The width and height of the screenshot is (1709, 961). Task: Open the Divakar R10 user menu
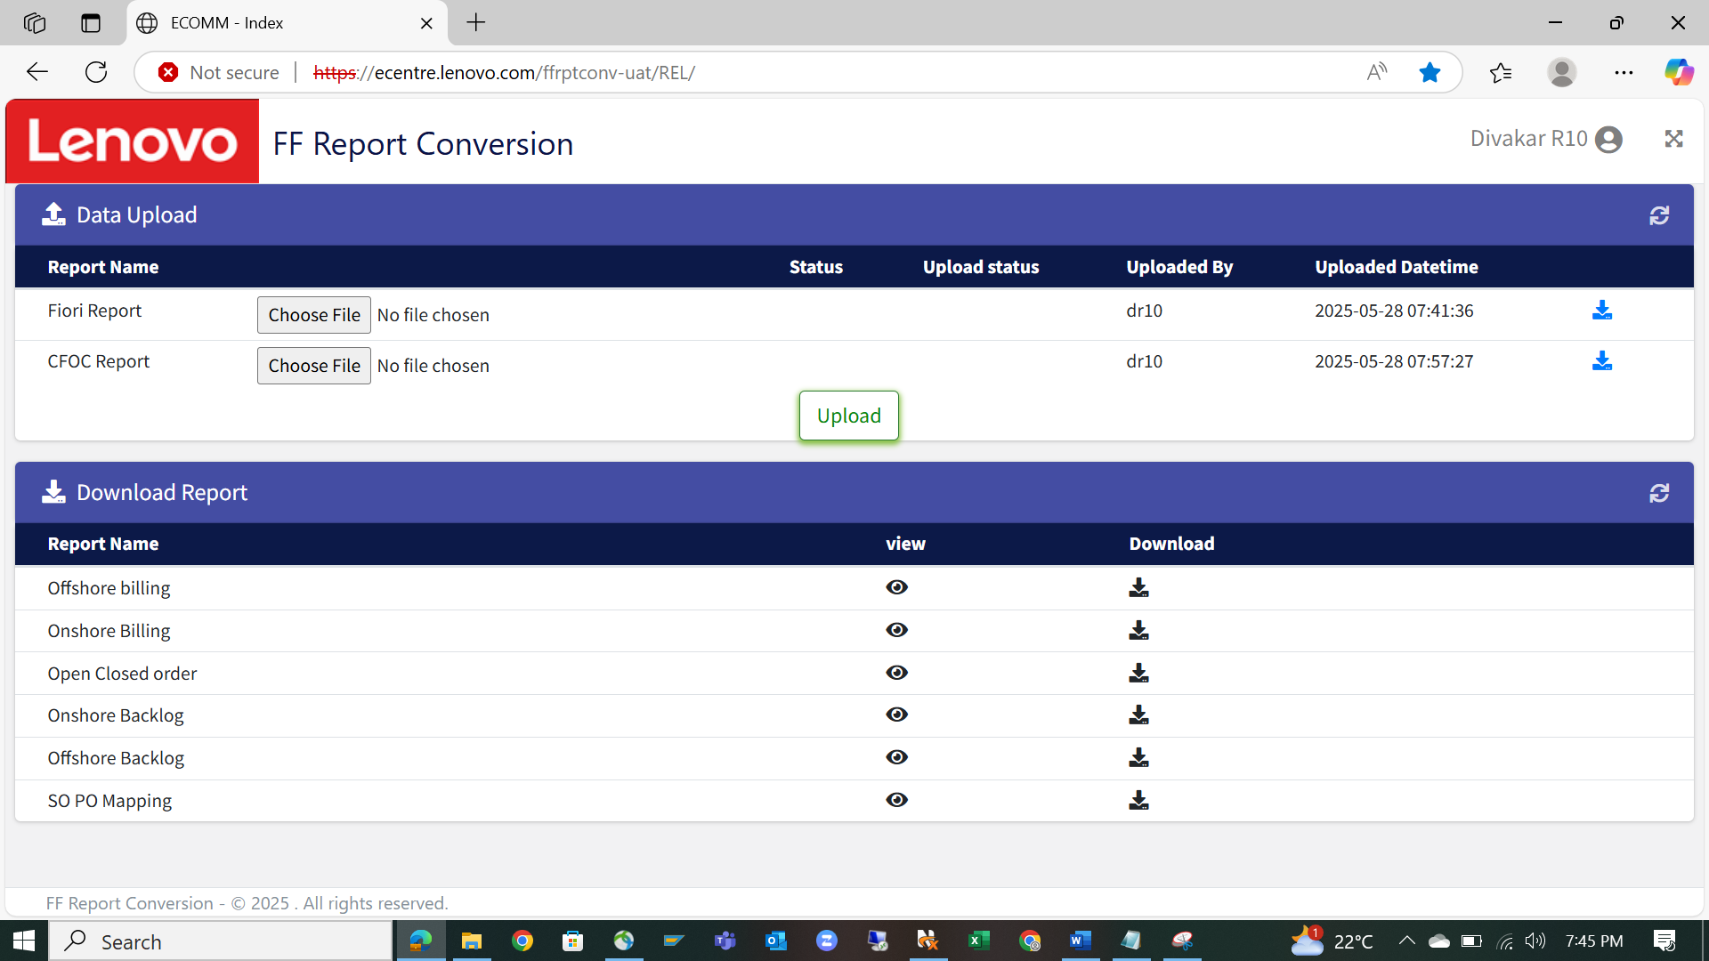[x=1546, y=139]
